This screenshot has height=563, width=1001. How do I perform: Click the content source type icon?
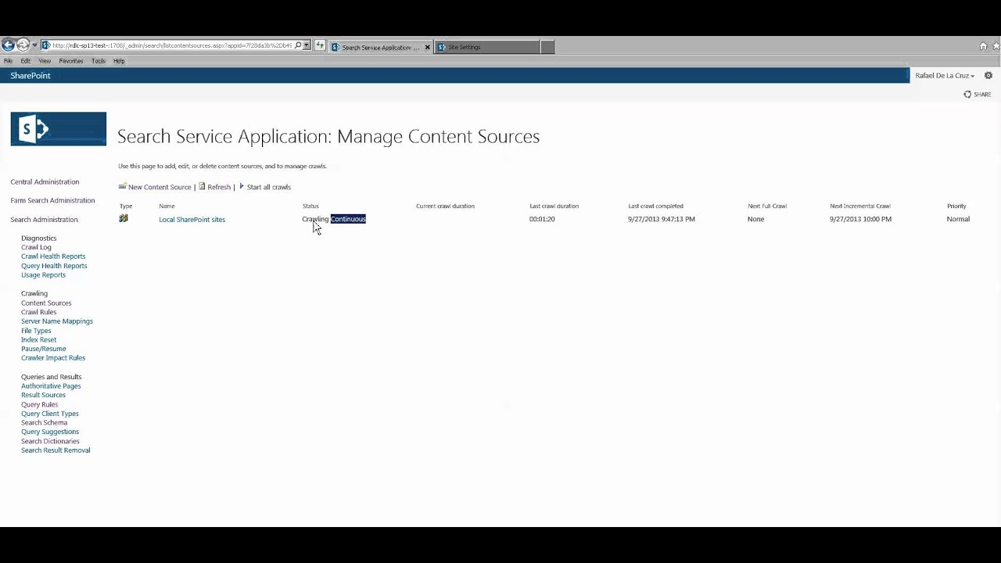pos(124,219)
